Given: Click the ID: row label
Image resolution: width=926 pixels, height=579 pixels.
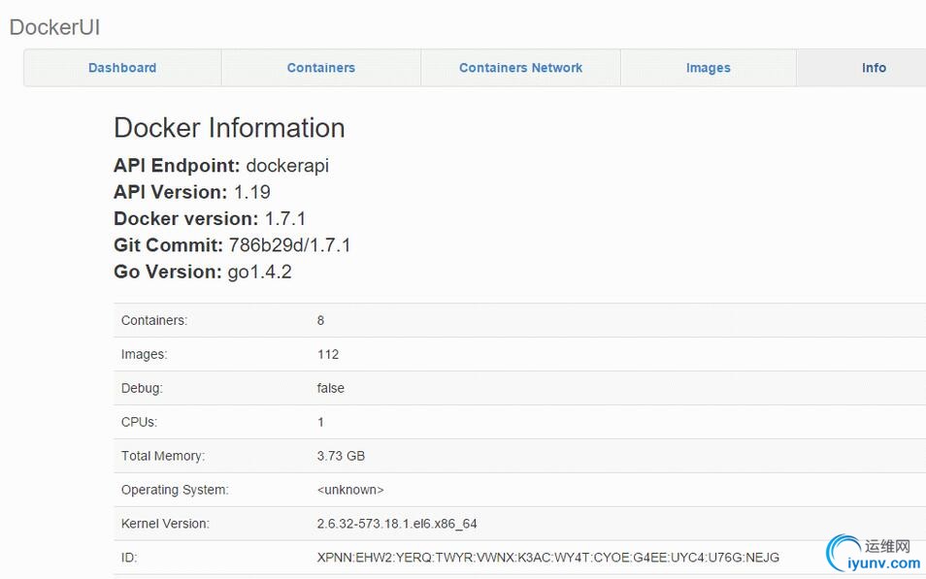Looking at the screenshot, I should [x=129, y=557].
